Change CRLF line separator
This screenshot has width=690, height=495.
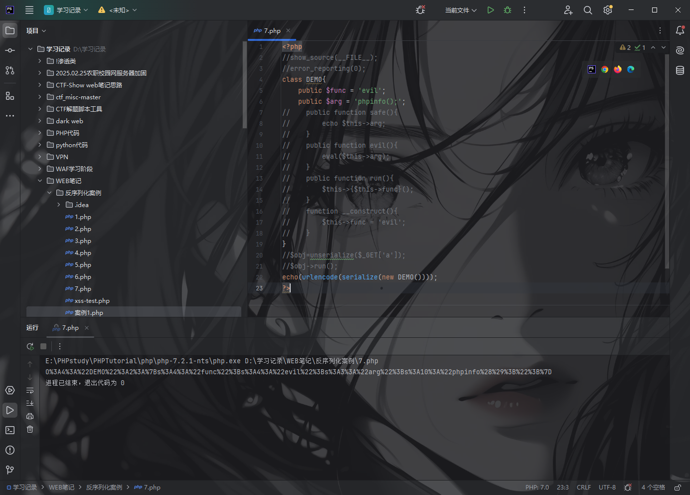pos(584,488)
